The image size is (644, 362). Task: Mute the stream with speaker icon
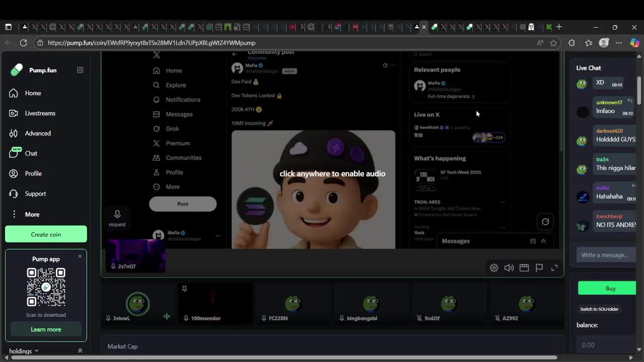point(509,268)
